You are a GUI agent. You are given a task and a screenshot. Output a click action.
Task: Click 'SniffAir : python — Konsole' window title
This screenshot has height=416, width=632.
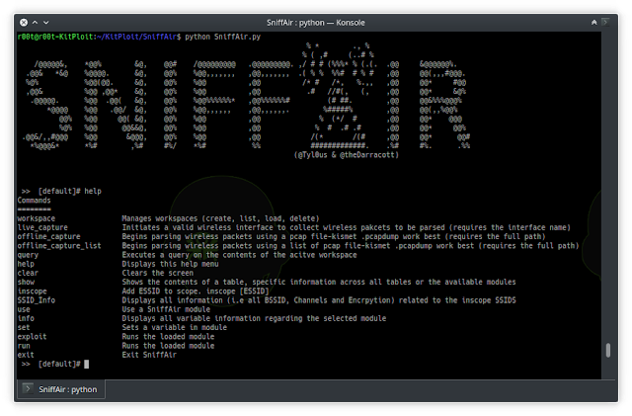click(x=316, y=23)
